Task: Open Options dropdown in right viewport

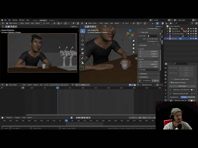Action: [159, 27]
